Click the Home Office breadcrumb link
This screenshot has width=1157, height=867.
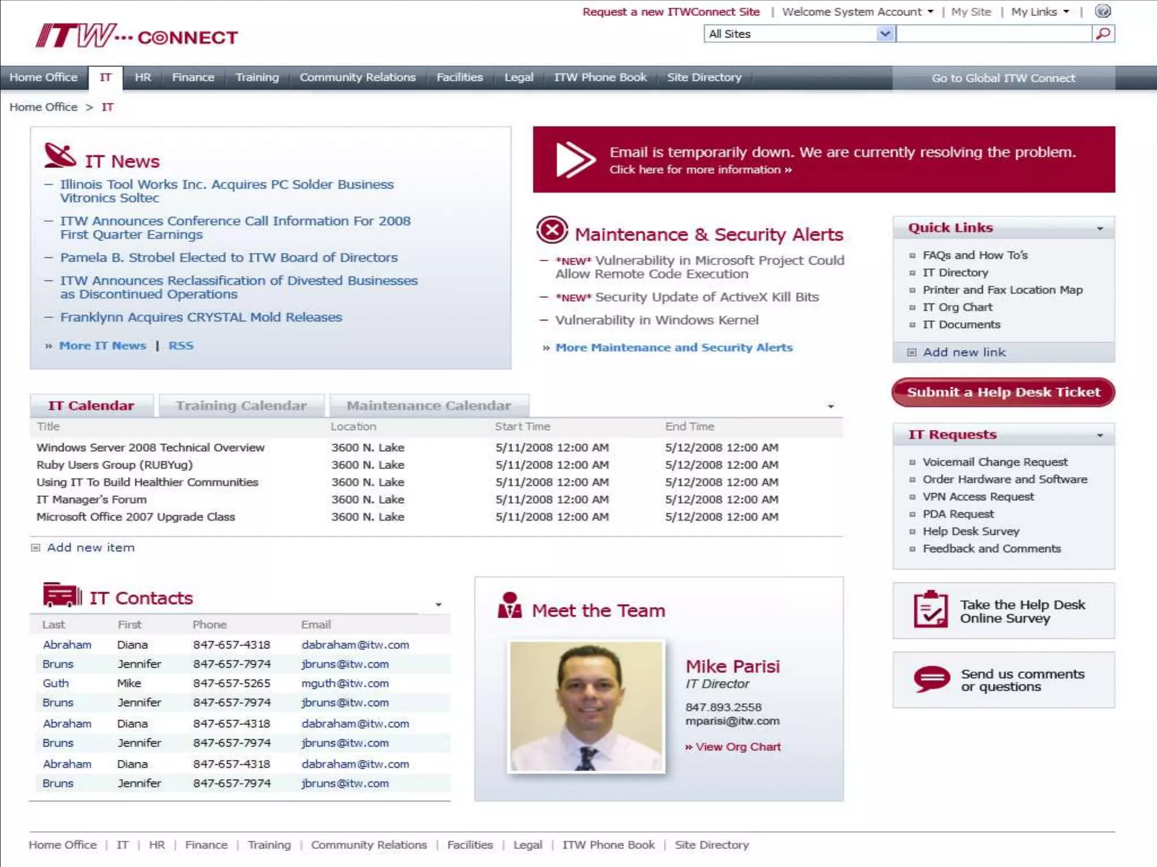tap(44, 107)
